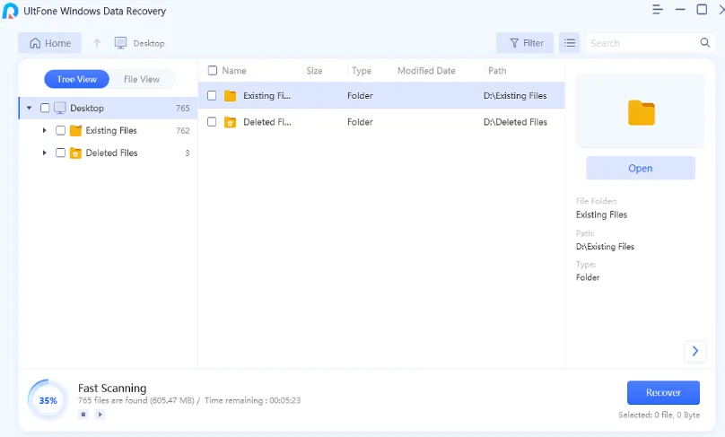
Task: Open the hamburger menu in title bar
Action: pos(658,10)
